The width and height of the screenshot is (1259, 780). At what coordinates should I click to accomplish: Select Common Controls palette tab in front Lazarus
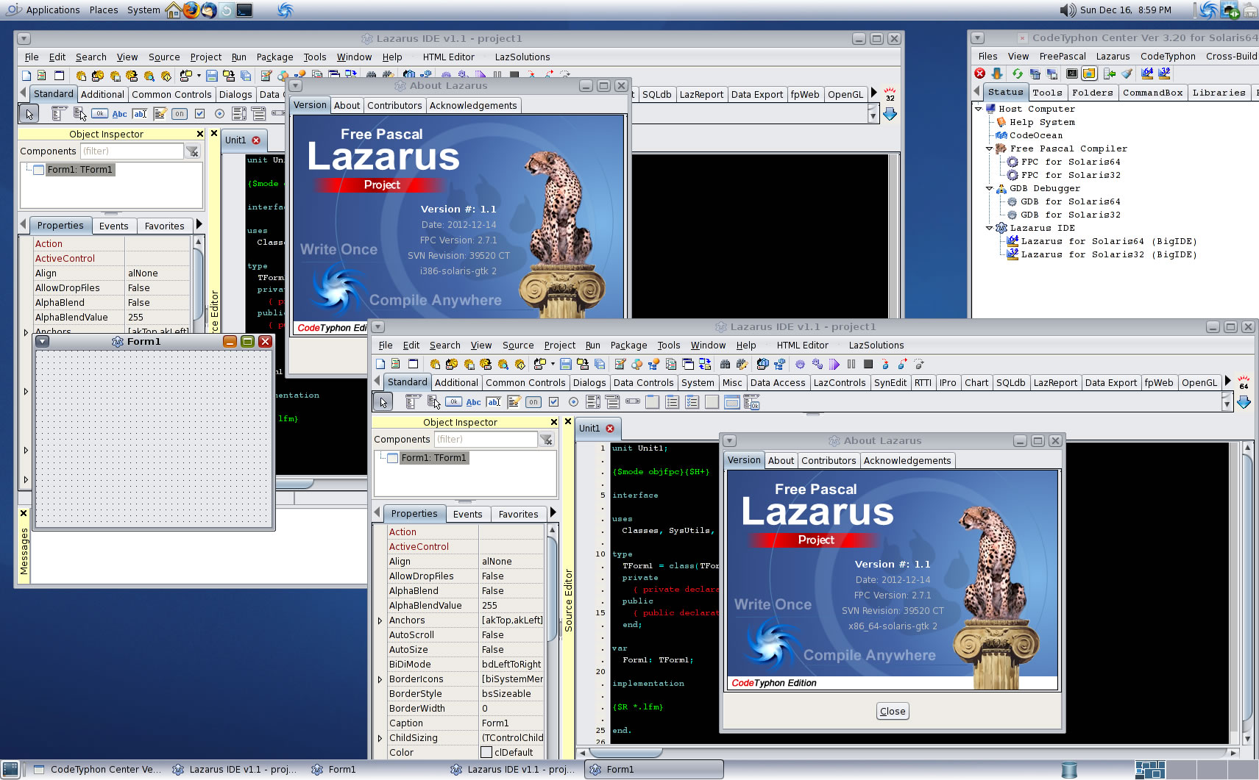[525, 382]
